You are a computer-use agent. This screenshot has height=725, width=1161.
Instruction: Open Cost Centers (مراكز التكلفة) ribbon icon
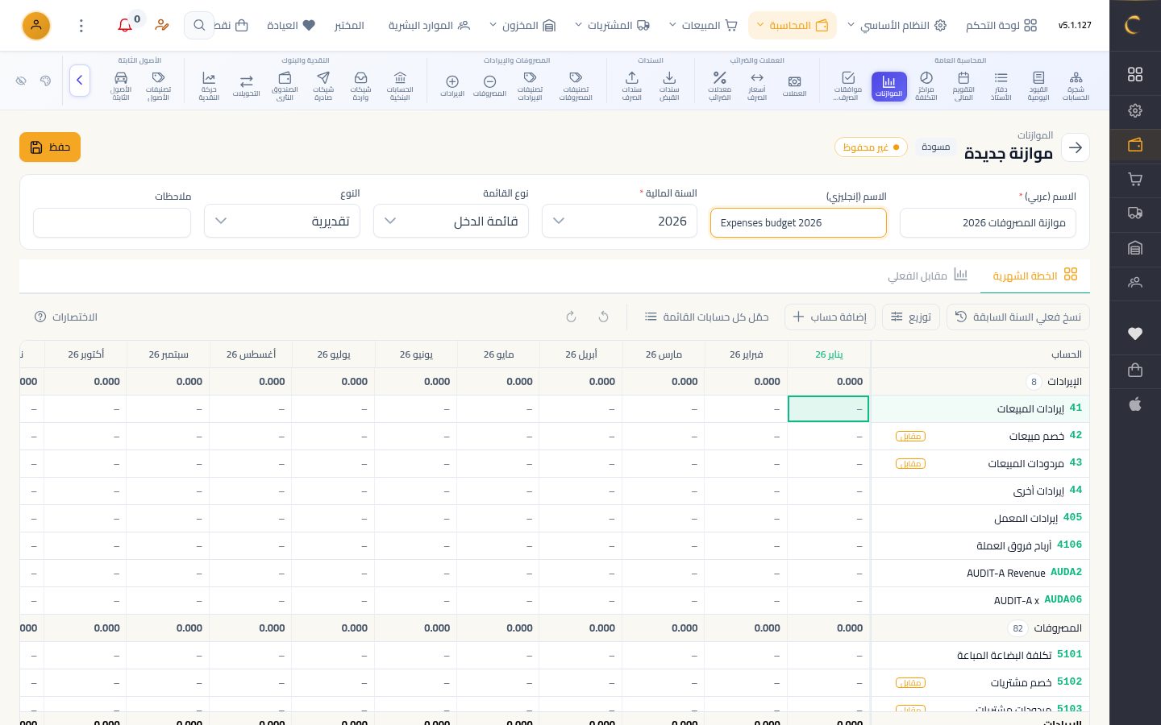coord(926,86)
